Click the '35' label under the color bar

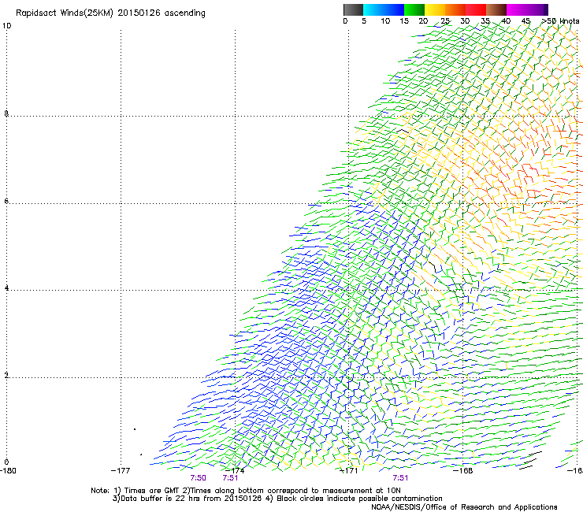[485, 21]
